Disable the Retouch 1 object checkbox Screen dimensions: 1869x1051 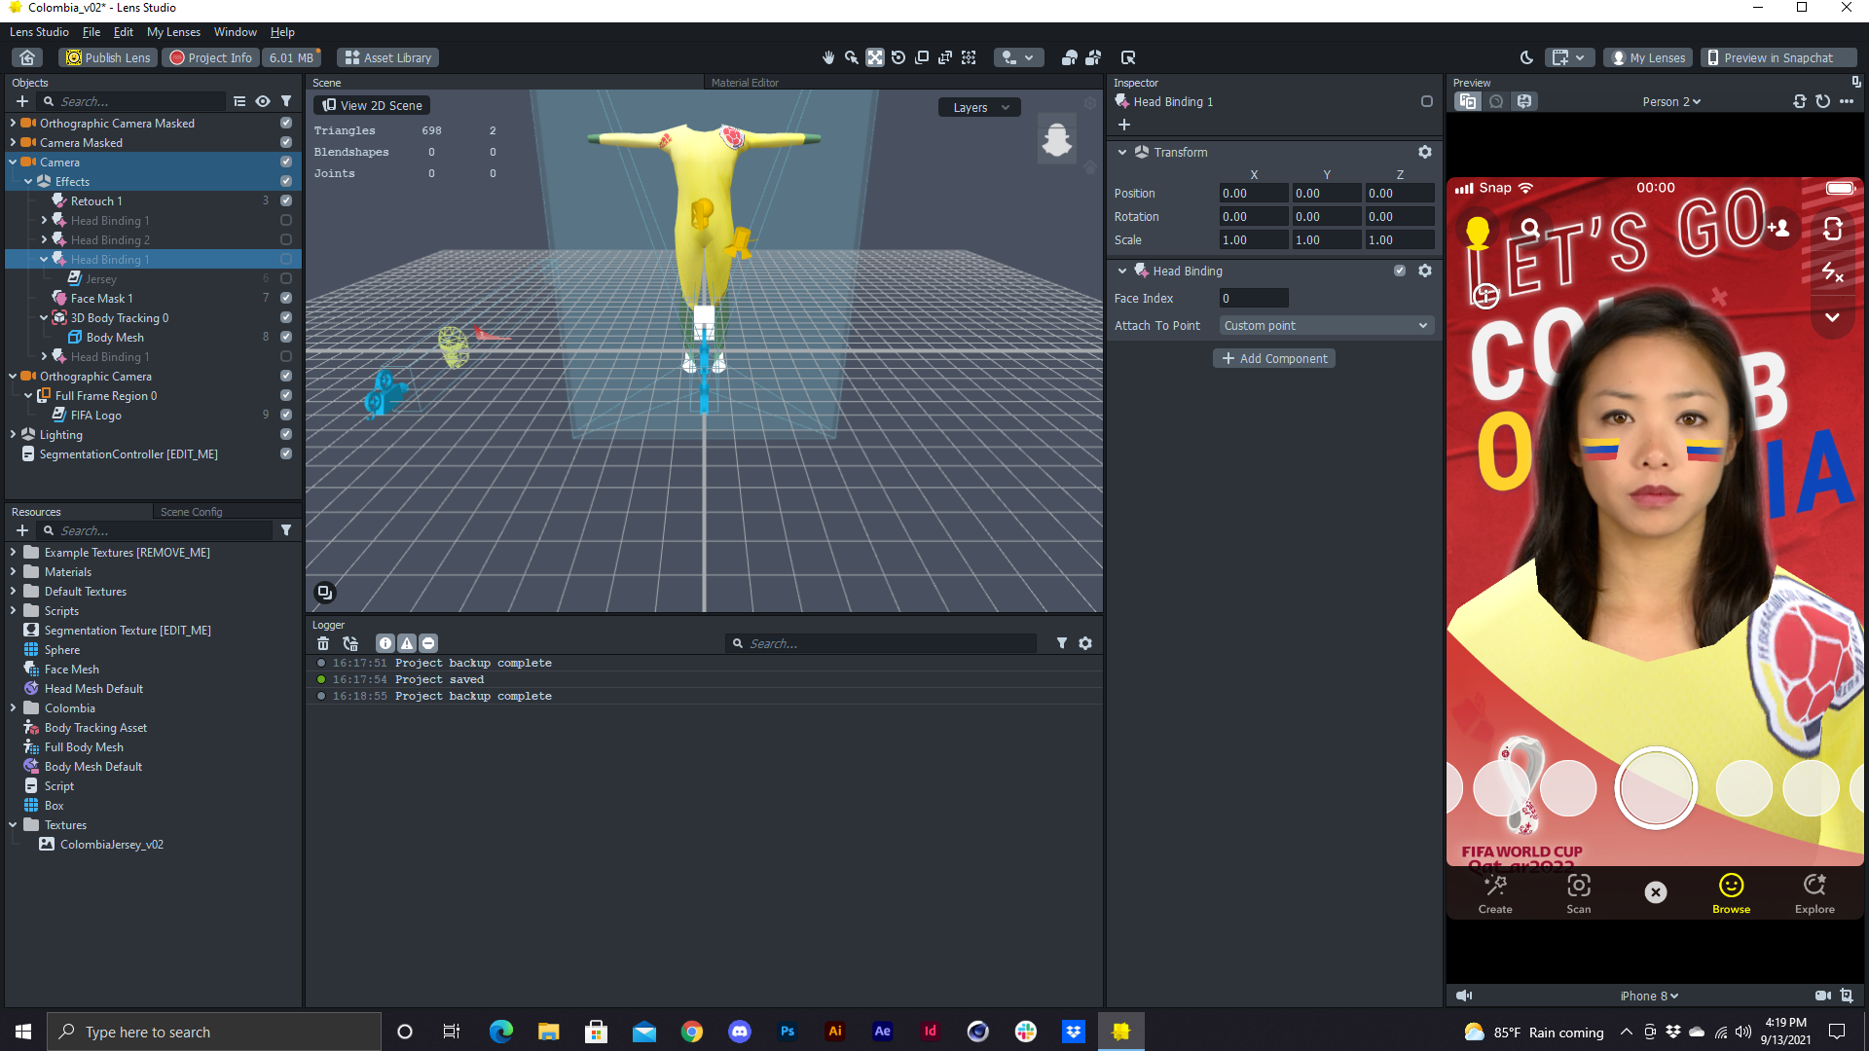(286, 201)
